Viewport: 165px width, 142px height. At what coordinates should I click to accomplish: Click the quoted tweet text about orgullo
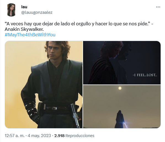click(x=79, y=24)
